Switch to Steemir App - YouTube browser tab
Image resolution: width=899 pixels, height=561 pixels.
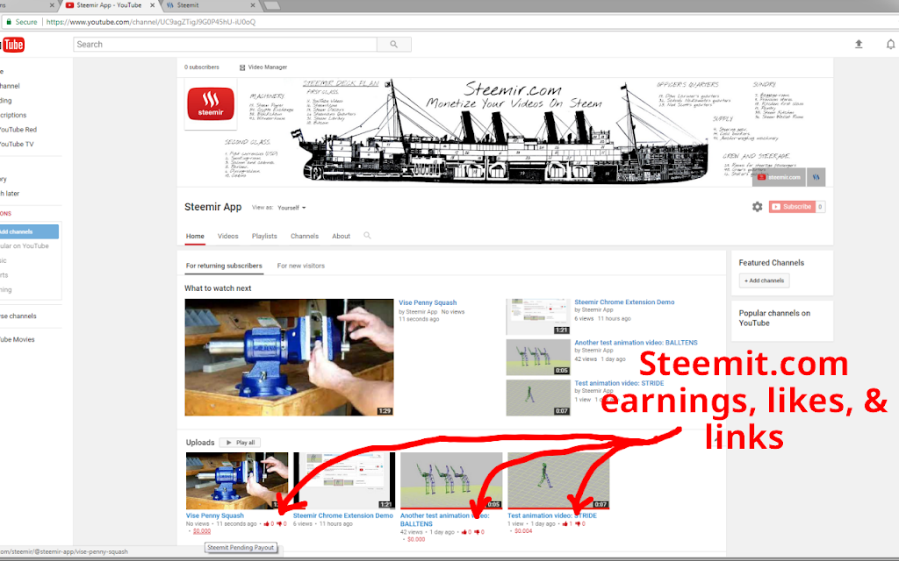pyautogui.click(x=108, y=5)
